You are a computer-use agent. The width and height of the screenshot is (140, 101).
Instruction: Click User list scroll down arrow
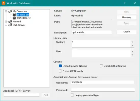tap(132, 55)
